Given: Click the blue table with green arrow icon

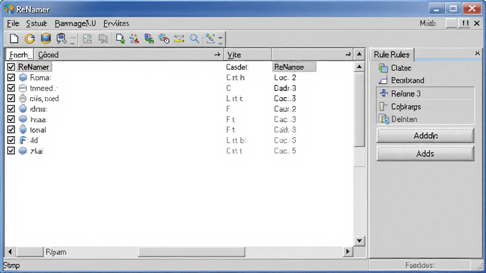Looking at the screenshot, I should [149, 39].
